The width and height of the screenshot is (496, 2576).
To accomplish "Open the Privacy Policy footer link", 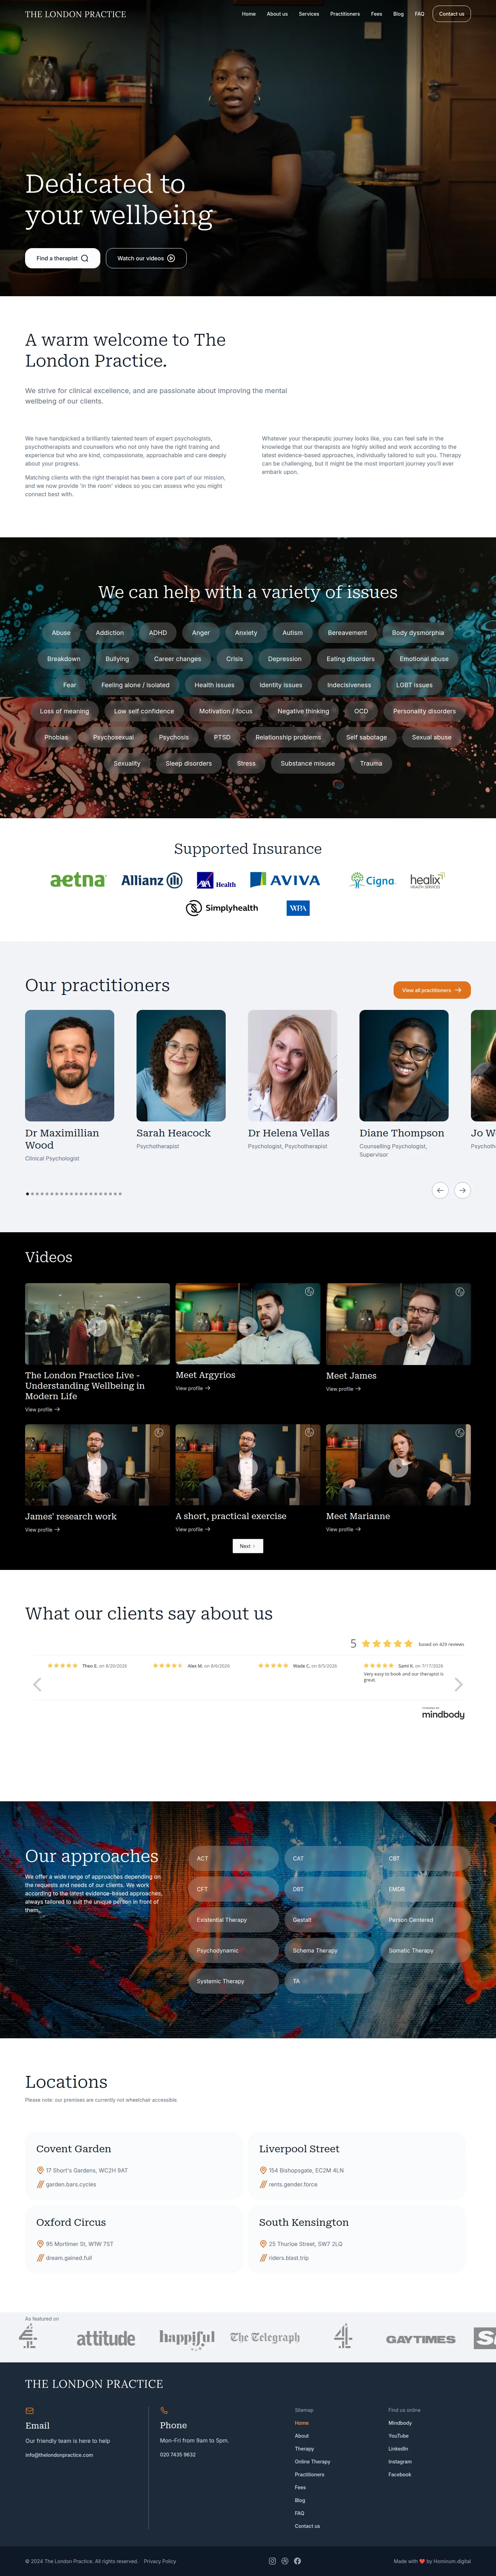I will (160, 2561).
